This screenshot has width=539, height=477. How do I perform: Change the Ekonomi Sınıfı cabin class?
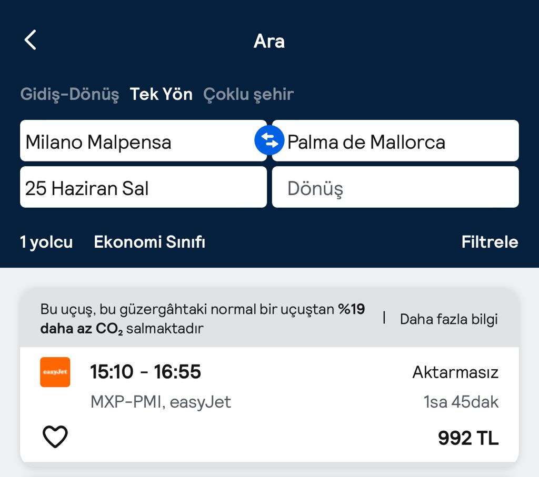tap(149, 242)
